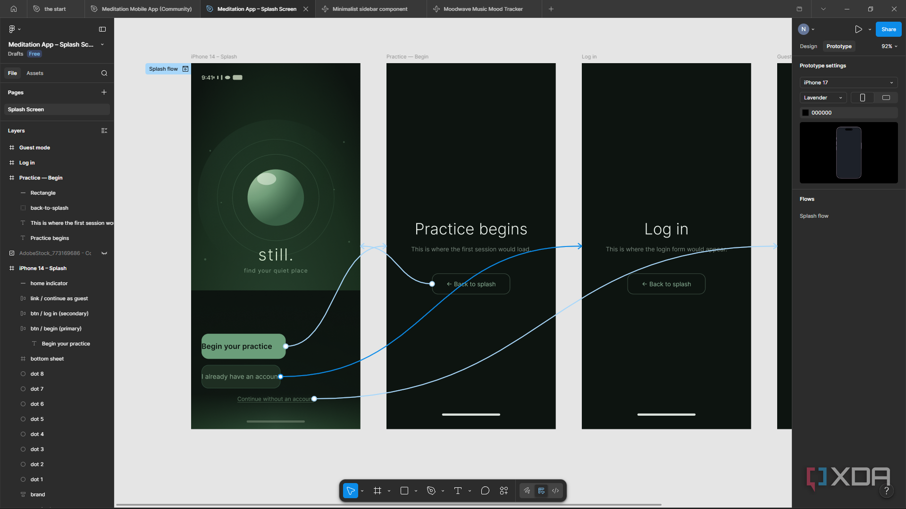Switch to the Assets tab
This screenshot has width=906, height=509.
click(x=35, y=73)
